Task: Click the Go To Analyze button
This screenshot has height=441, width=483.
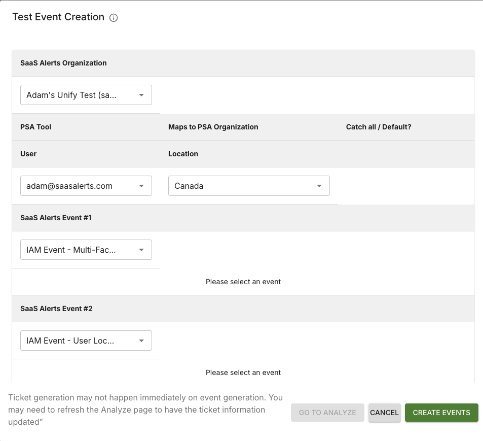Action: coord(327,413)
